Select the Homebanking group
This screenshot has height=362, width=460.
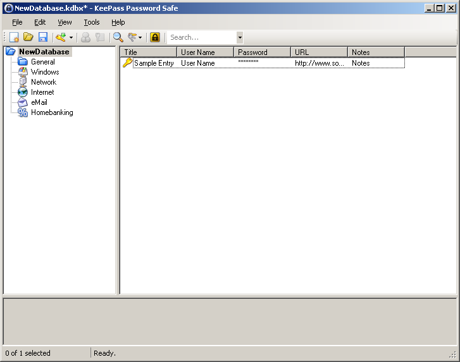click(52, 112)
